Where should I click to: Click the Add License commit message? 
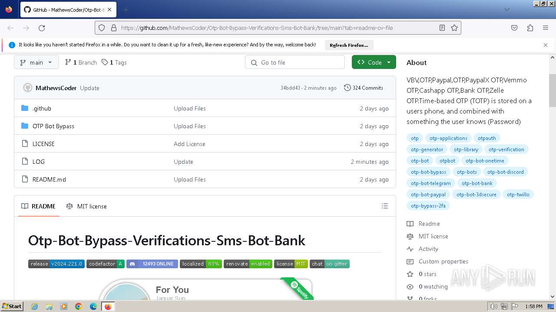pyautogui.click(x=189, y=144)
